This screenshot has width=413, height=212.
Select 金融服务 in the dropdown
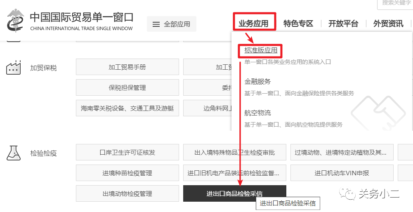click(x=257, y=82)
